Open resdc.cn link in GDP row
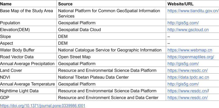This screenshot has height=108, width=219. pos(187,98)
